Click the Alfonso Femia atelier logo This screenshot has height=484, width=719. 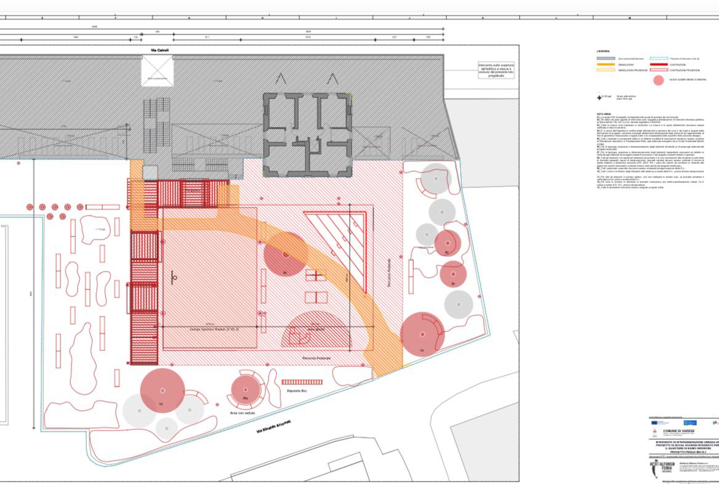click(661, 468)
